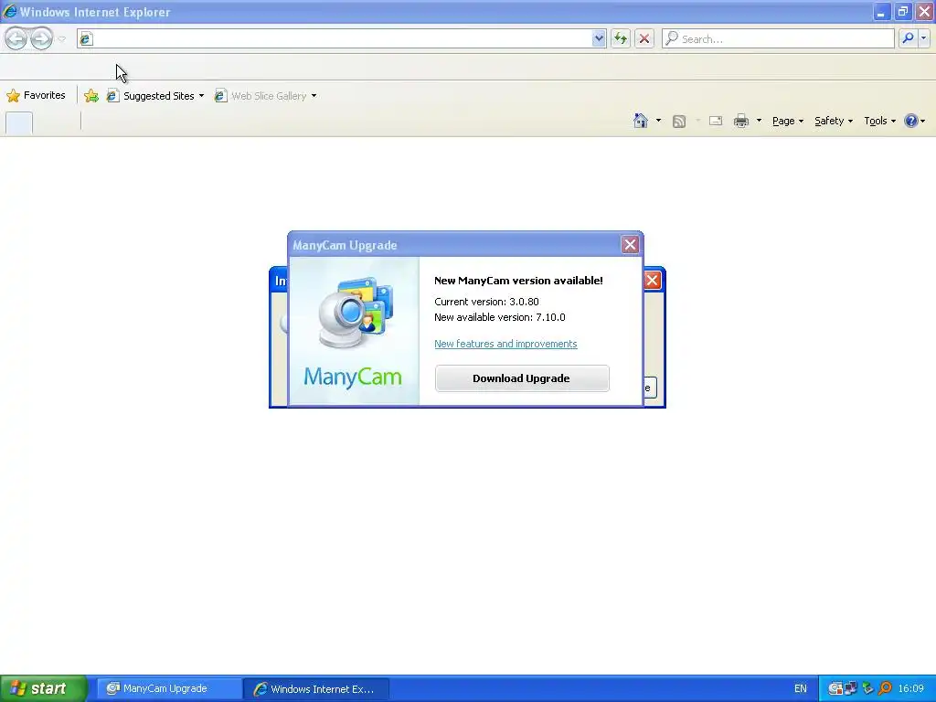This screenshot has width=936, height=702.
Task: Click the orange magnifier tray icon
Action: tap(885, 688)
